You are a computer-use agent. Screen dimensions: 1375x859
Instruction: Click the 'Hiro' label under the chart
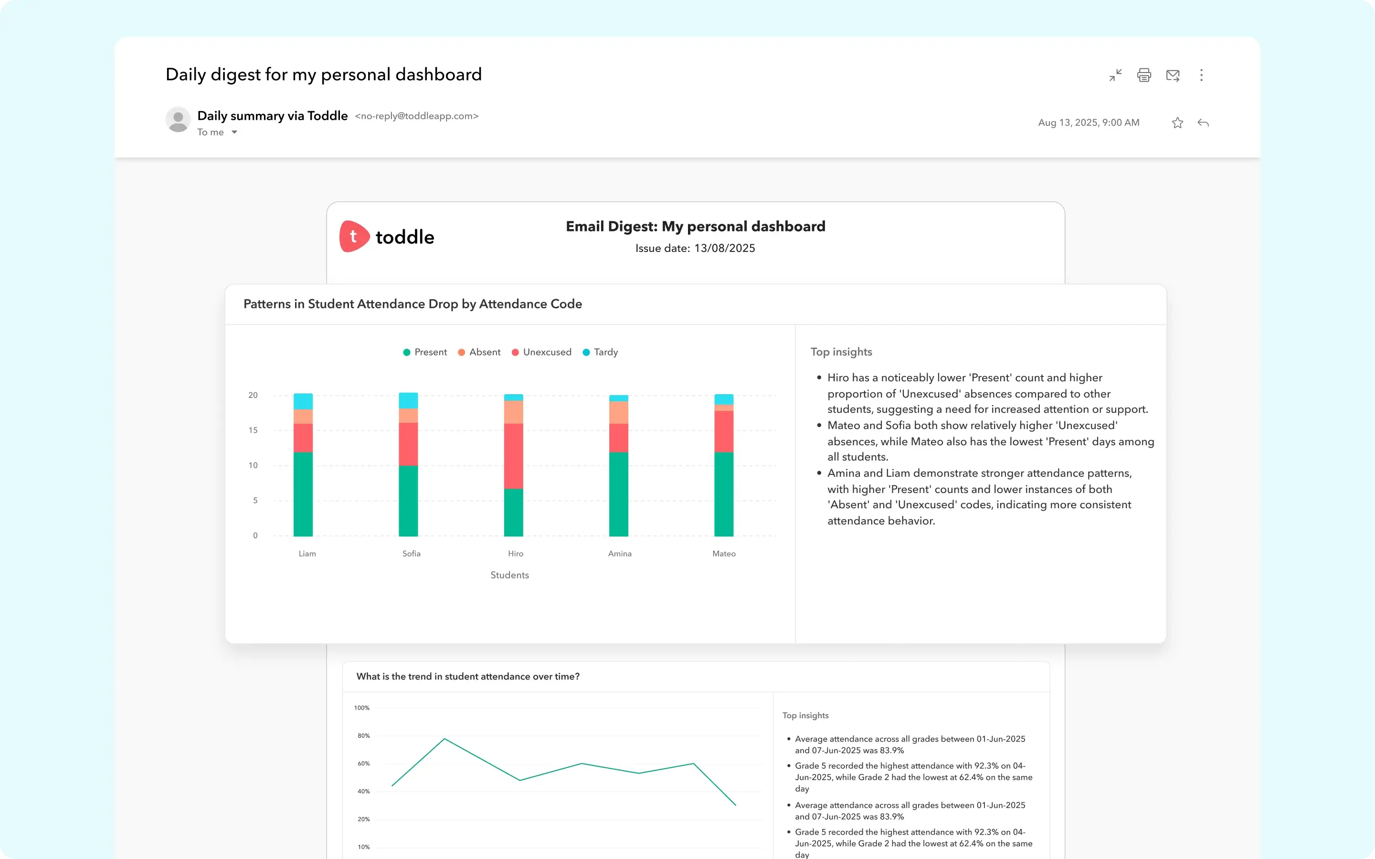click(x=515, y=554)
